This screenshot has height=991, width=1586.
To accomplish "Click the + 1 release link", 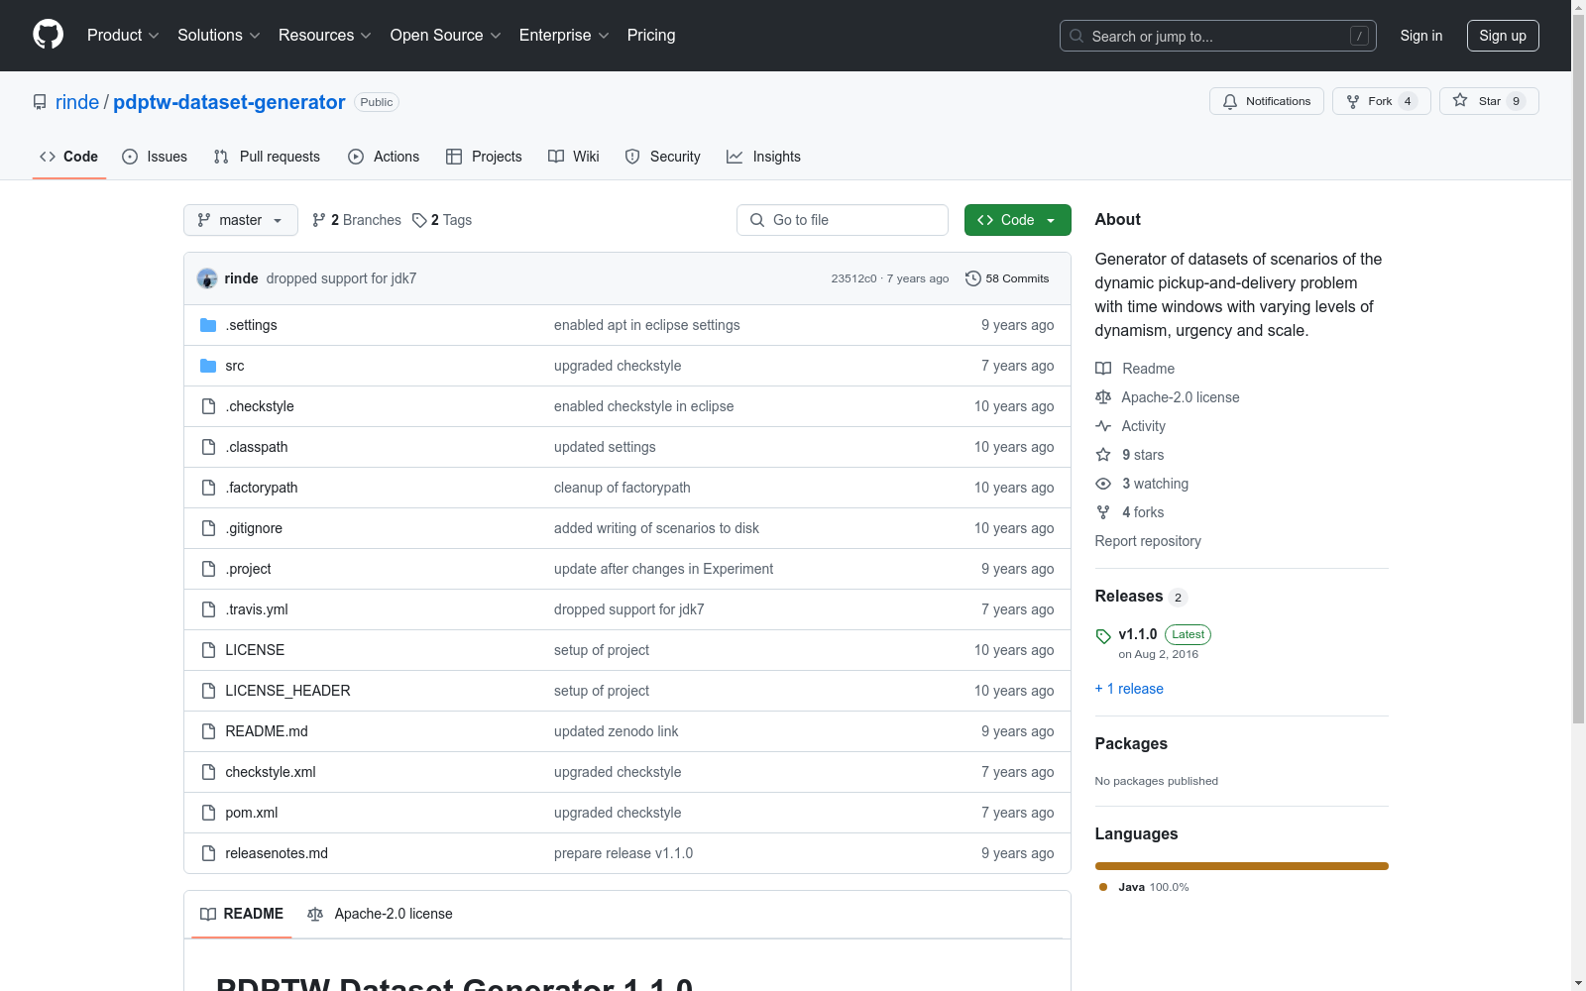I will 1129,689.
